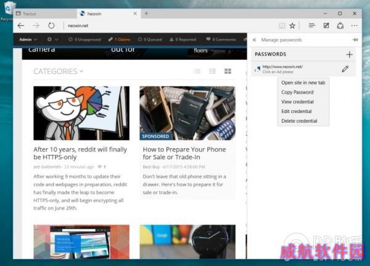Choose Delete credential from menu
The image size is (370, 266).
[303, 121]
